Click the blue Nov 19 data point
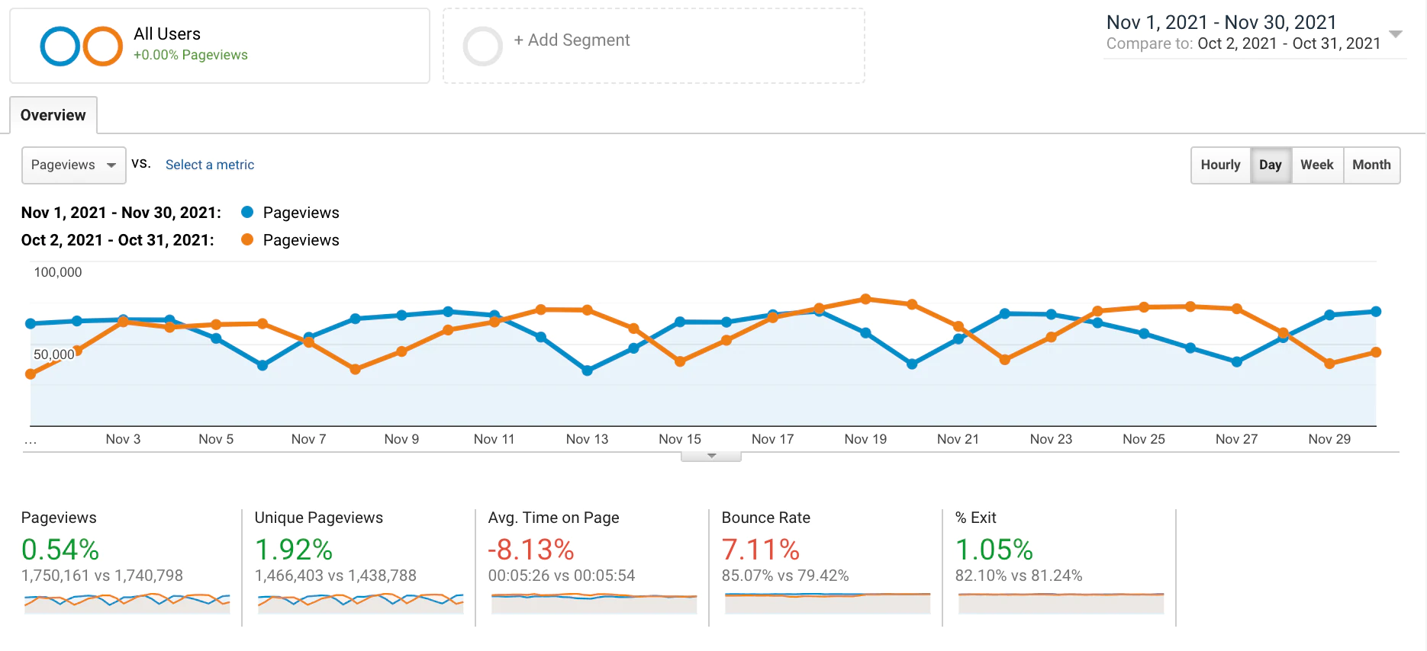The image size is (1427, 651). pyautogui.click(x=865, y=333)
